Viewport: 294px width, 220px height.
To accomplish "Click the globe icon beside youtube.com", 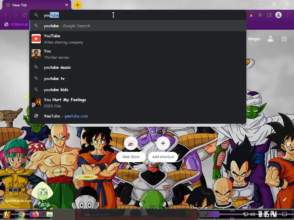I will [36, 116].
